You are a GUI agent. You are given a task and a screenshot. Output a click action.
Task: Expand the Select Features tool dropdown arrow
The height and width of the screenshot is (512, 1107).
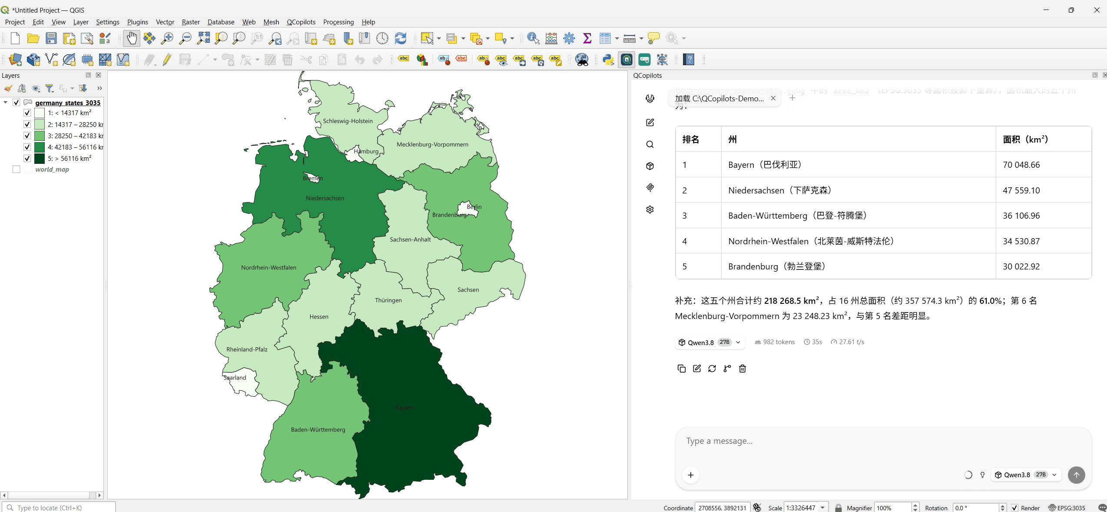click(x=439, y=39)
